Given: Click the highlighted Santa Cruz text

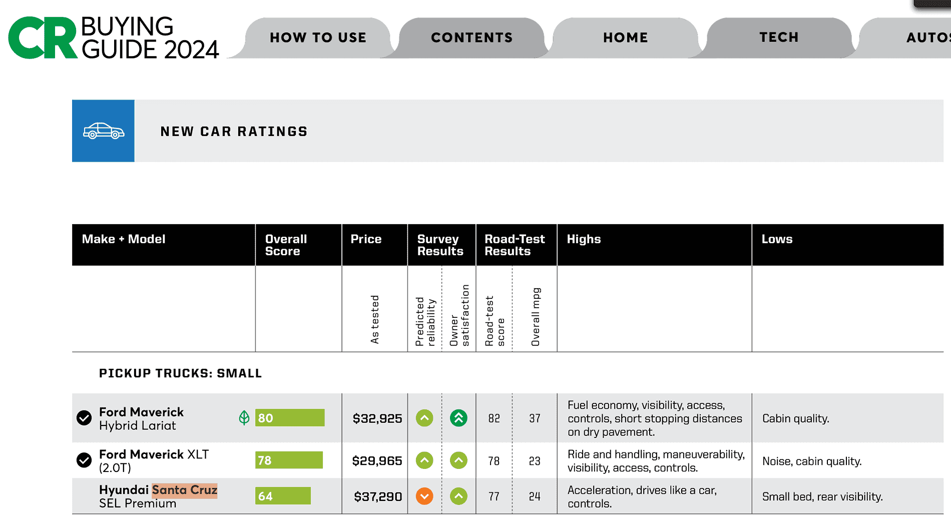Looking at the screenshot, I should (x=185, y=489).
